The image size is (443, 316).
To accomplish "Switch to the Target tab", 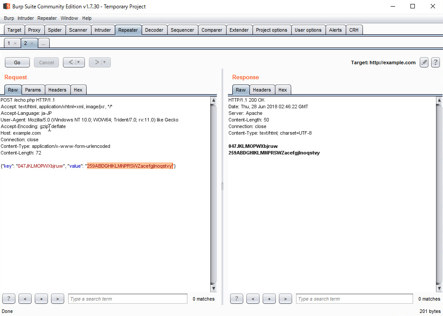I will 15,30.
